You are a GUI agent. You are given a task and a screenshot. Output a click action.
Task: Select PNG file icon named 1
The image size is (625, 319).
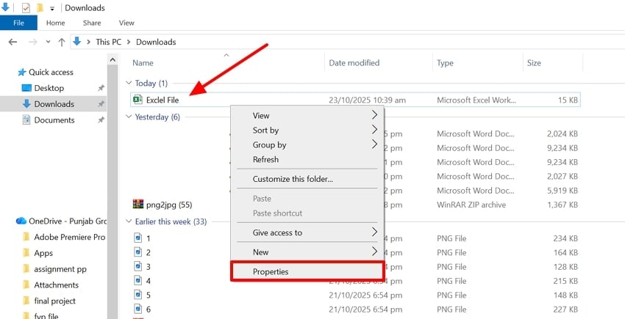[x=137, y=238]
